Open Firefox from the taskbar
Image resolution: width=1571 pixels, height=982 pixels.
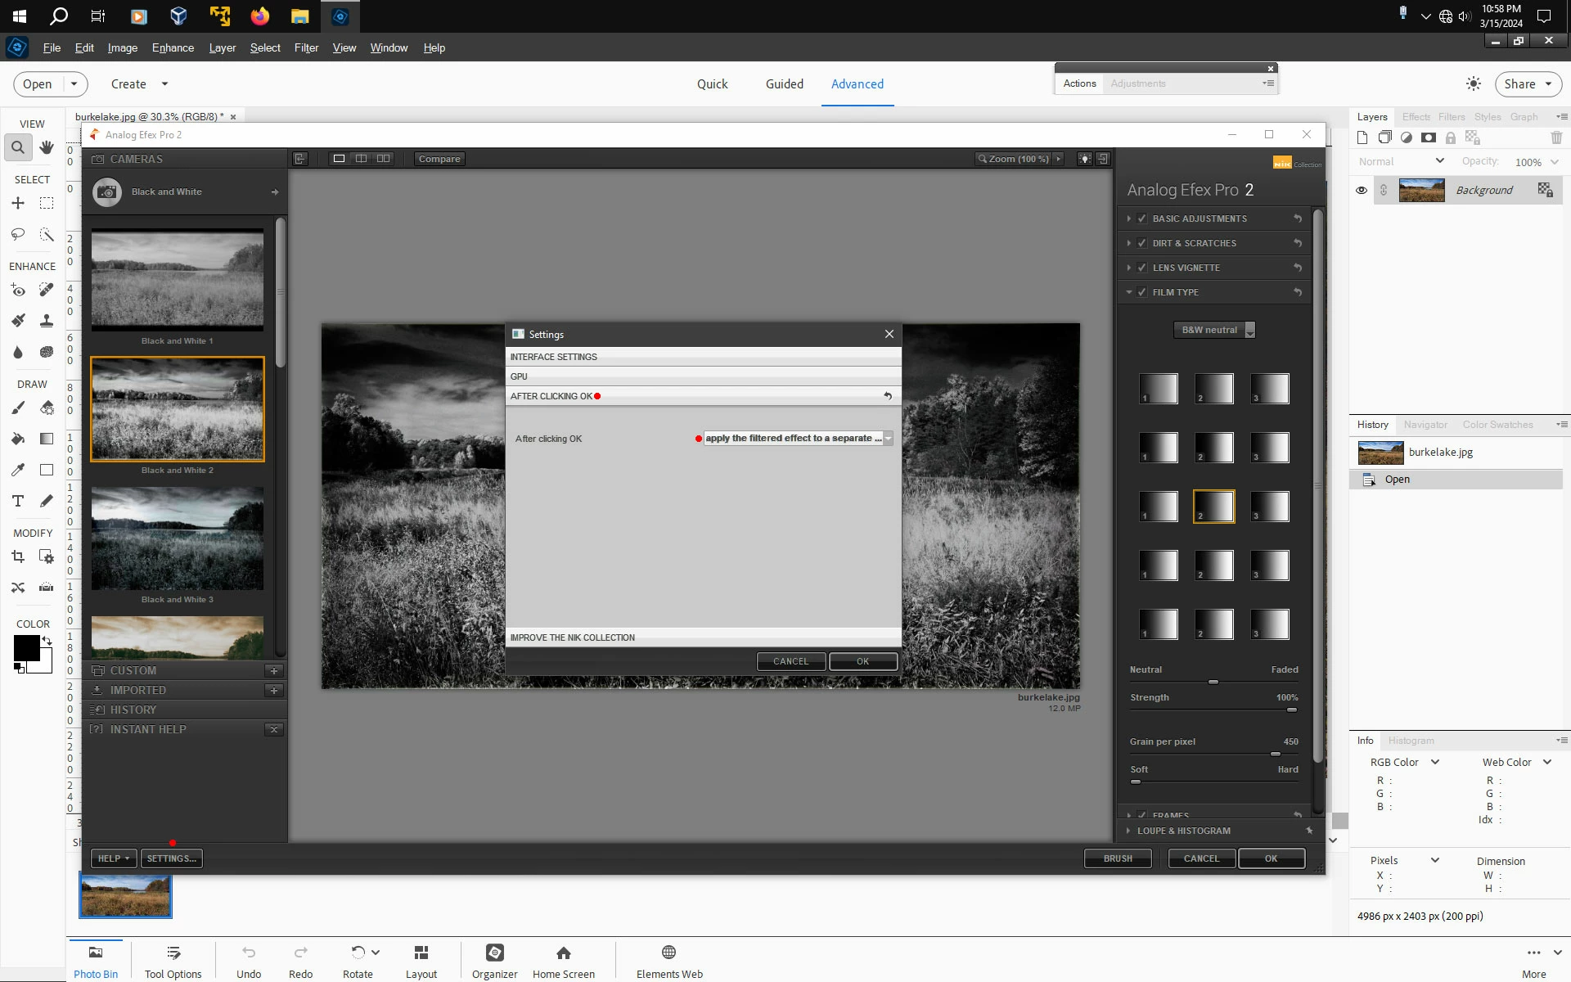[x=260, y=16]
